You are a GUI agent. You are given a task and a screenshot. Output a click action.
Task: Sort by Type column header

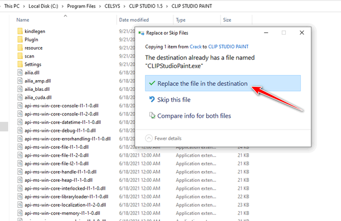pos(181,20)
